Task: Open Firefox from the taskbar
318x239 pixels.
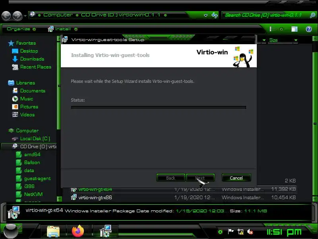Action: (x=78, y=231)
